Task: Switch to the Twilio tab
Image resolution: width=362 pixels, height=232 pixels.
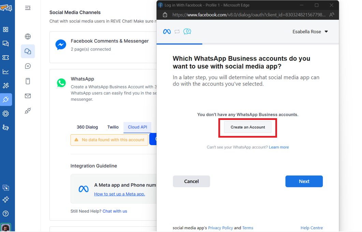Action: tap(113, 127)
